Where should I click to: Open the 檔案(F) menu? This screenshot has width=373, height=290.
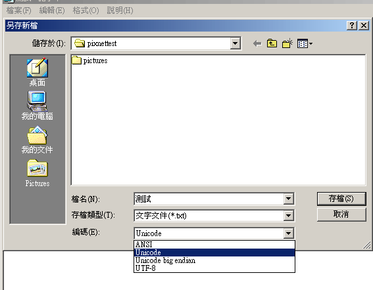pos(19,11)
